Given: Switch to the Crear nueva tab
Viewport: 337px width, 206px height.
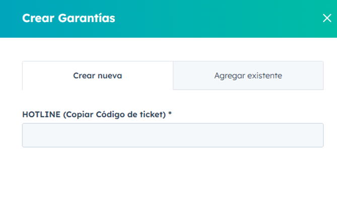Looking at the screenshot, I should pos(98,76).
